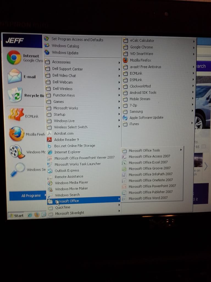Screen dimensions: 211x282
Task: Expand the eCalc Calculator submenu arrow
Action: 194,41
